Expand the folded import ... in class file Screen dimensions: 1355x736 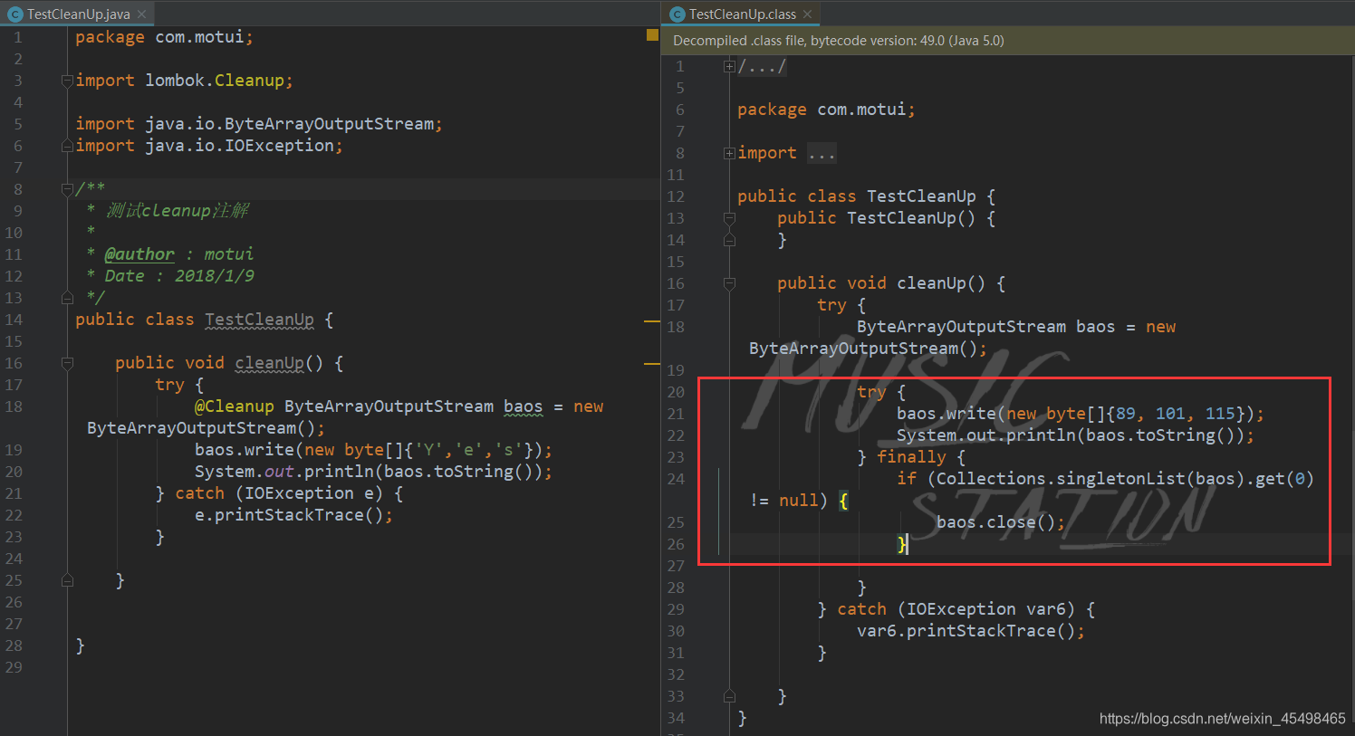[x=729, y=153]
